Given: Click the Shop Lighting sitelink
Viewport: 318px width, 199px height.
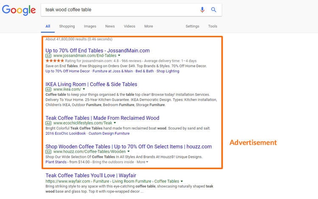Looking at the screenshot, I should (x=168, y=71).
